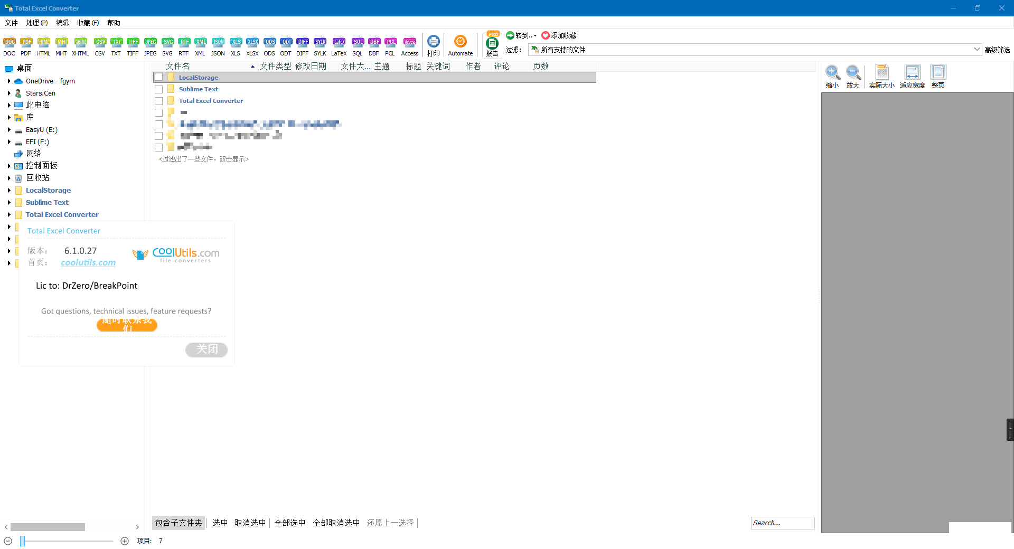This screenshot has width=1014, height=549.
Task: Expand 控制面板 tree node
Action: (x=9, y=166)
